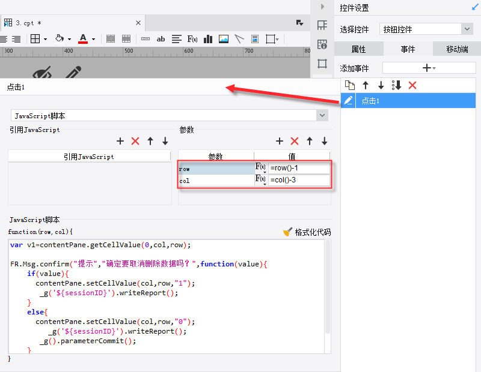
Task: Click the sort events icon
Action: 397,85
